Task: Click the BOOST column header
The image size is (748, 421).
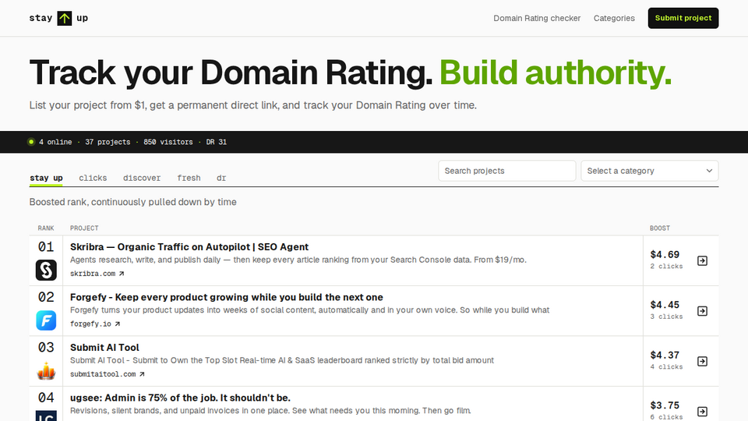Action: coord(660,228)
